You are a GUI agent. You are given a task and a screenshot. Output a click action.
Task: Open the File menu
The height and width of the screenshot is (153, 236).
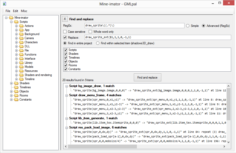click(x=8, y=11)
